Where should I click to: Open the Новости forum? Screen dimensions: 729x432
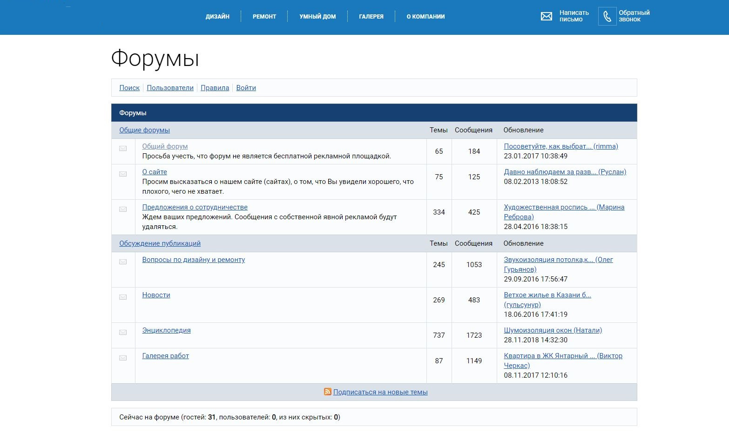pyautogui.click(x=156, y=295)
